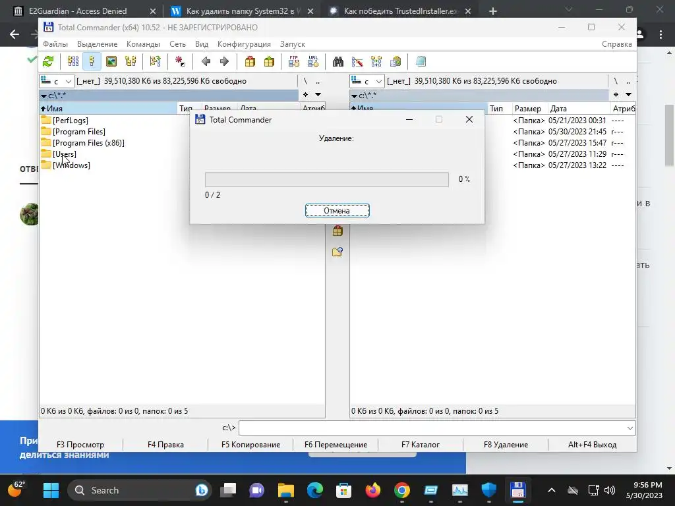Expand the command line history dropdown

(630, 428)
